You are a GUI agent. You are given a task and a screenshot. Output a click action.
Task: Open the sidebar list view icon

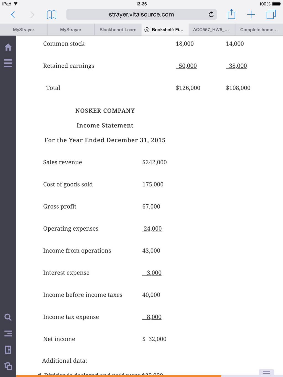pos(8,333)
